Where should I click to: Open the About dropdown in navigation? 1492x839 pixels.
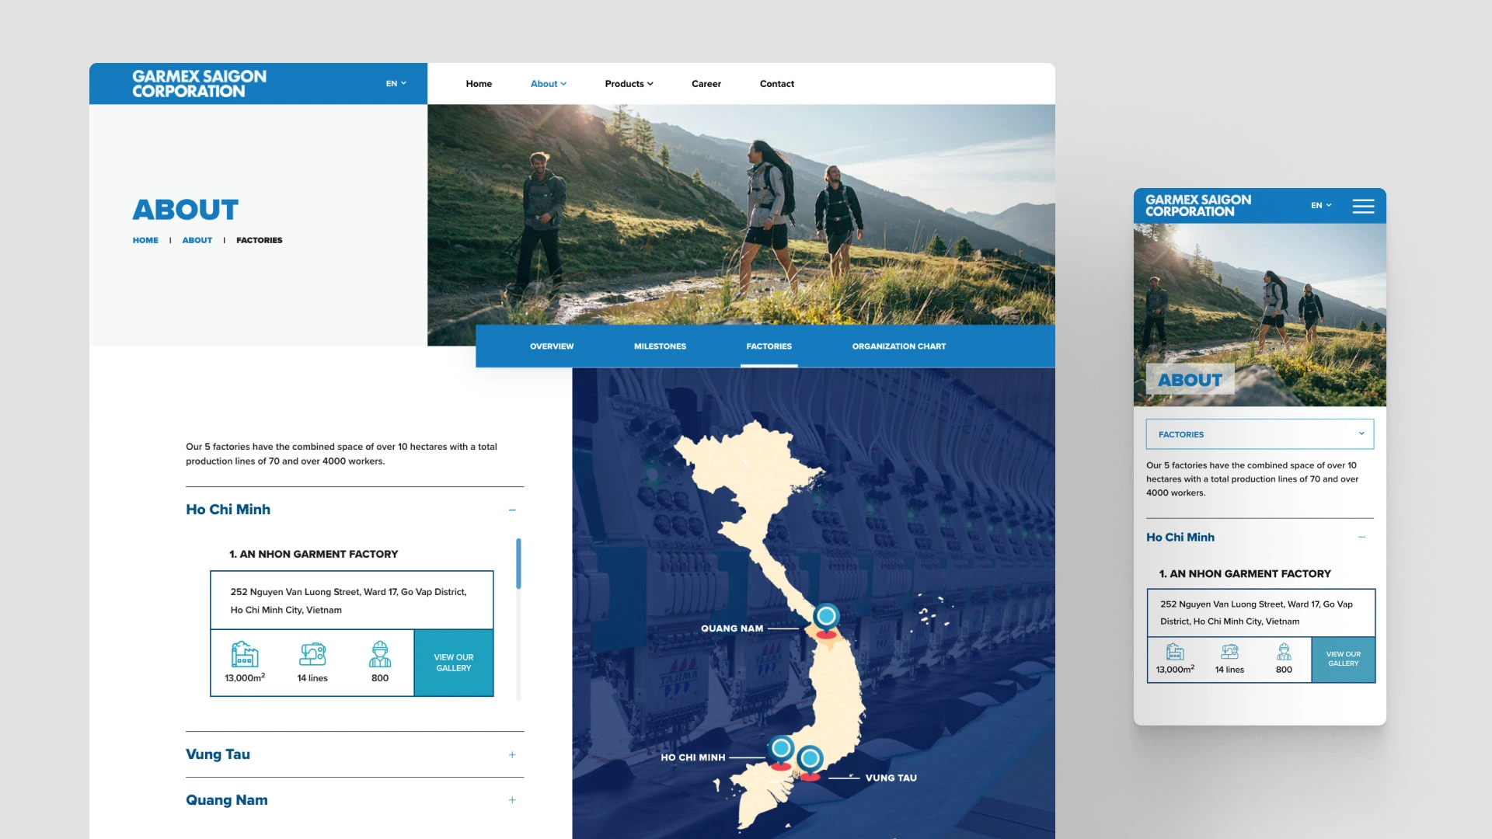pos(549,84)
